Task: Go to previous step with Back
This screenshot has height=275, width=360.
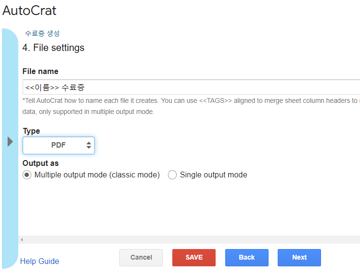Action: coord(246,258)
